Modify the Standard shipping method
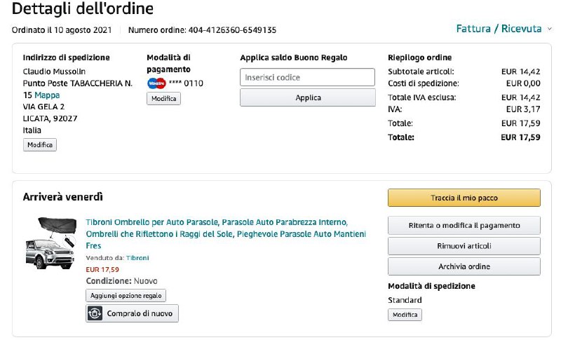This screenshot has height=340, width=561. 405,315
